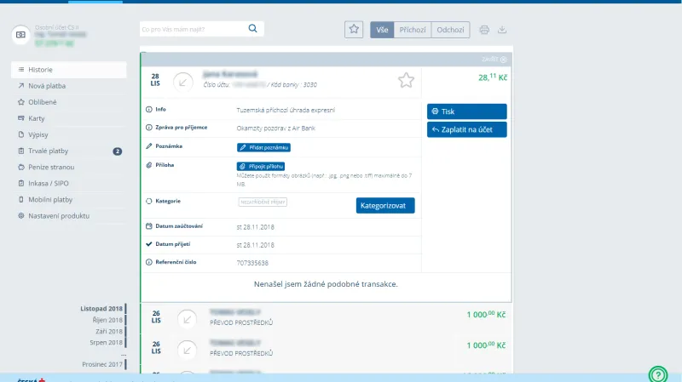Jump to Říjen 2018 in the timeline
This screenshot has height=382, width=682.
107,320
